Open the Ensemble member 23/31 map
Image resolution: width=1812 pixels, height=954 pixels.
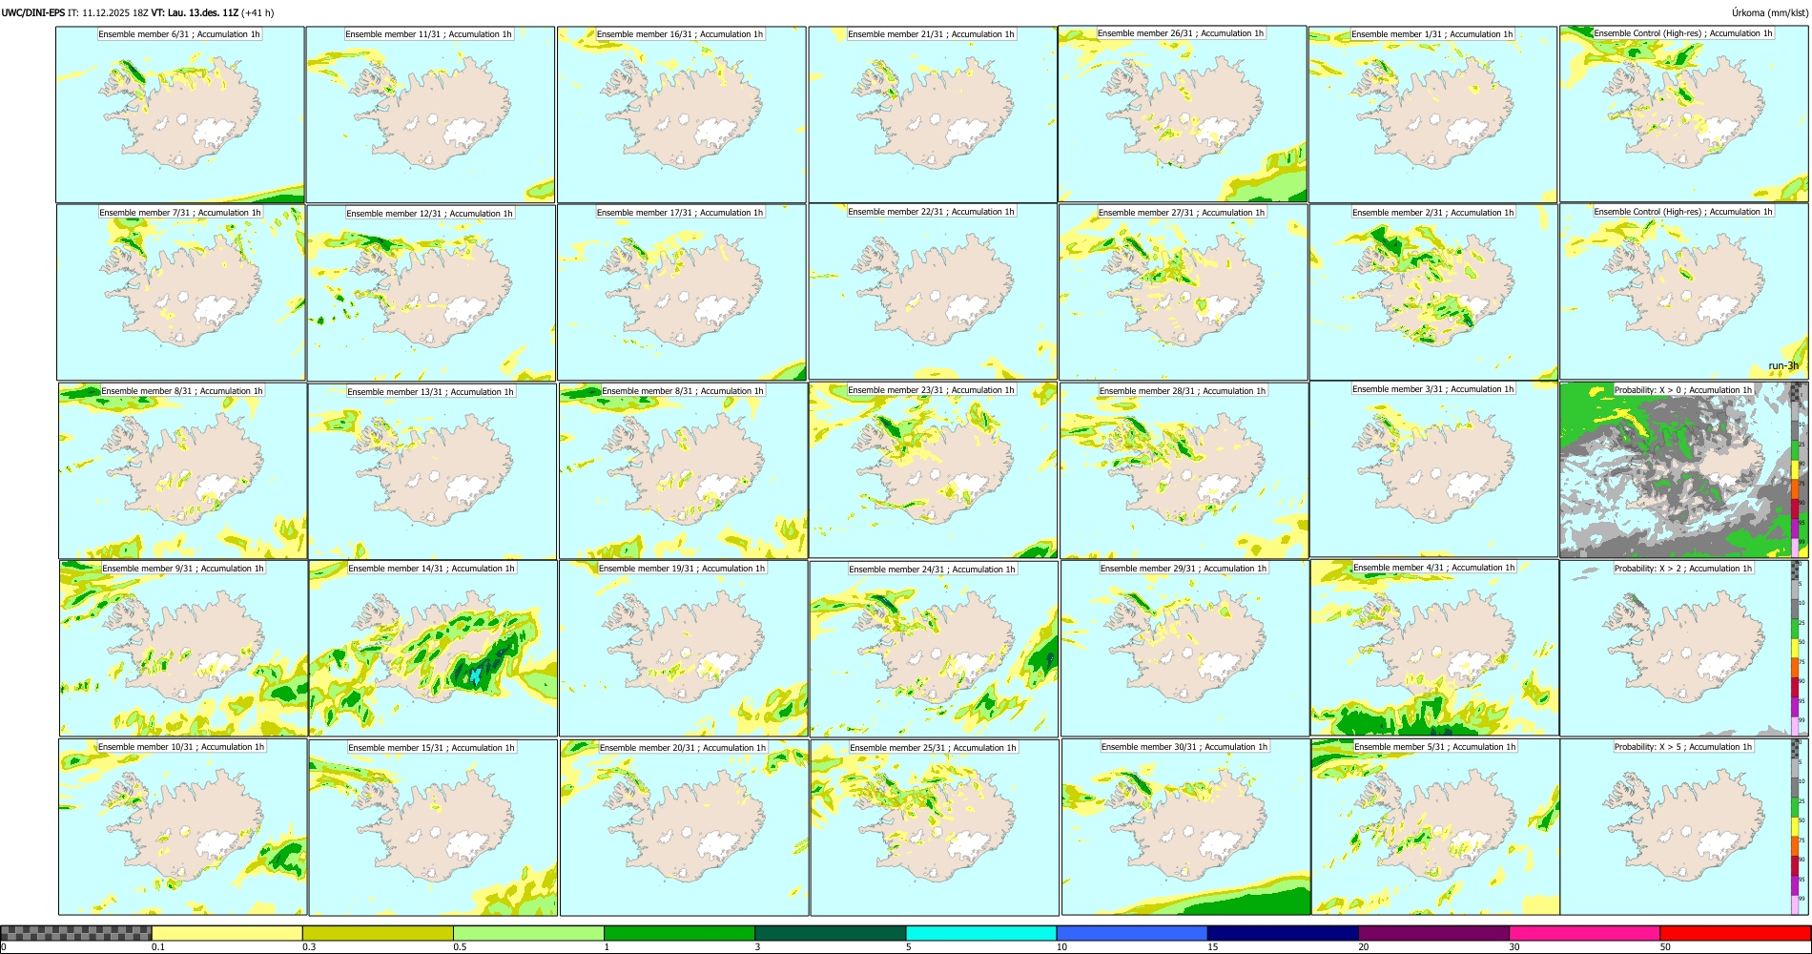pos(933,470)
